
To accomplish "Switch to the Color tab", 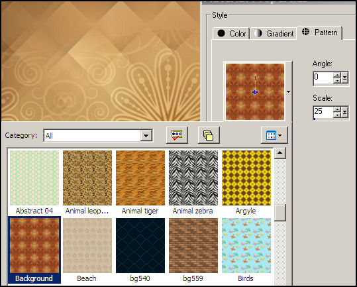I will click(231, 34).
